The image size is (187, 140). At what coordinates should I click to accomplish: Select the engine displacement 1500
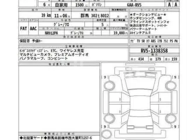79,5
